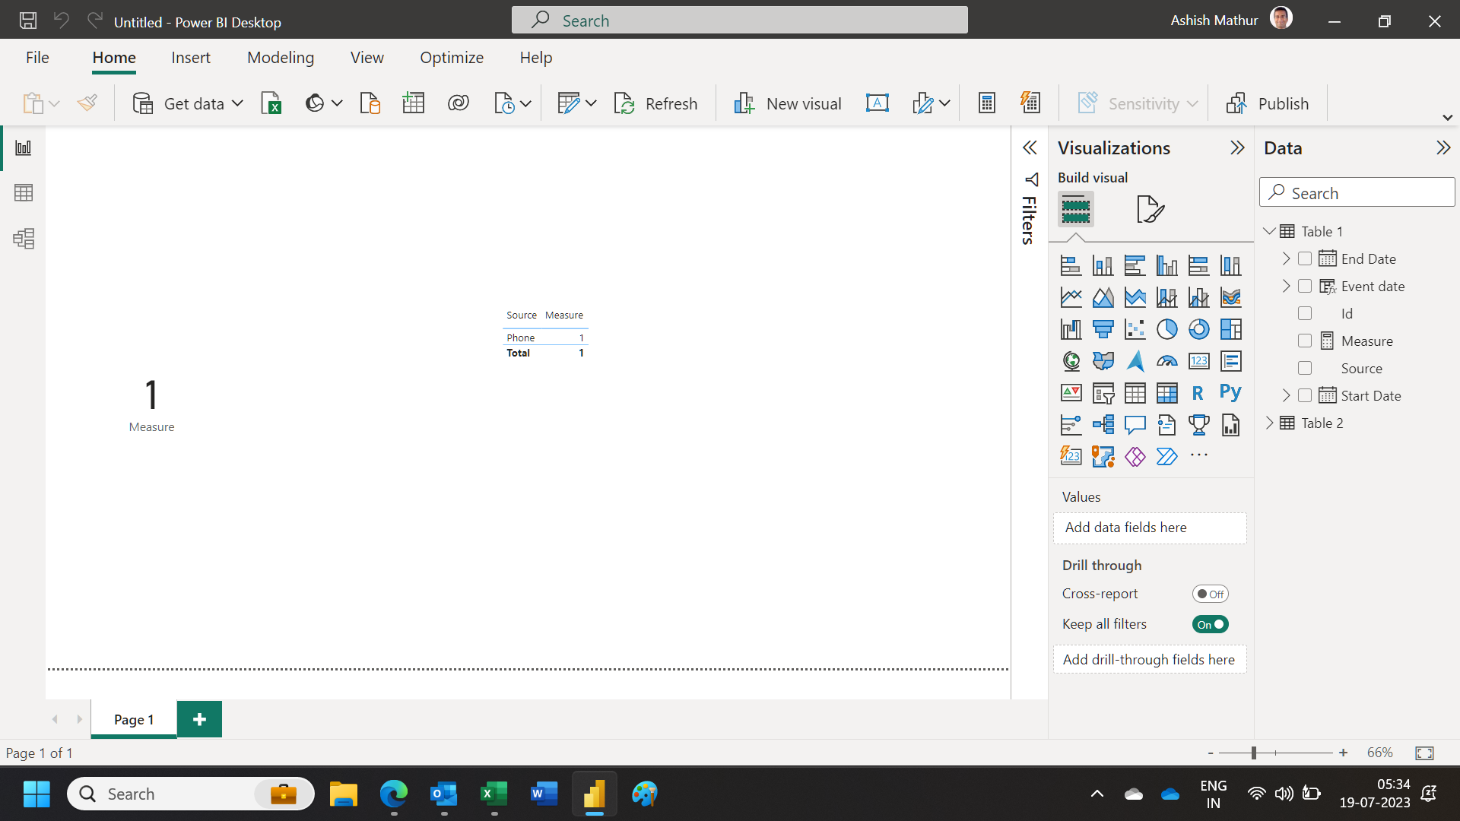Screen dimensions: 1460x821
Task: Click the Data pane search field
Action: tap(1357, 193)
